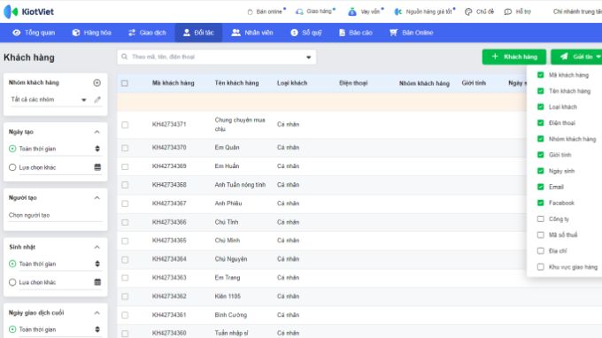Check Địa chỉ column option
This screenshot has width=602, height=338.
[541, 251]
